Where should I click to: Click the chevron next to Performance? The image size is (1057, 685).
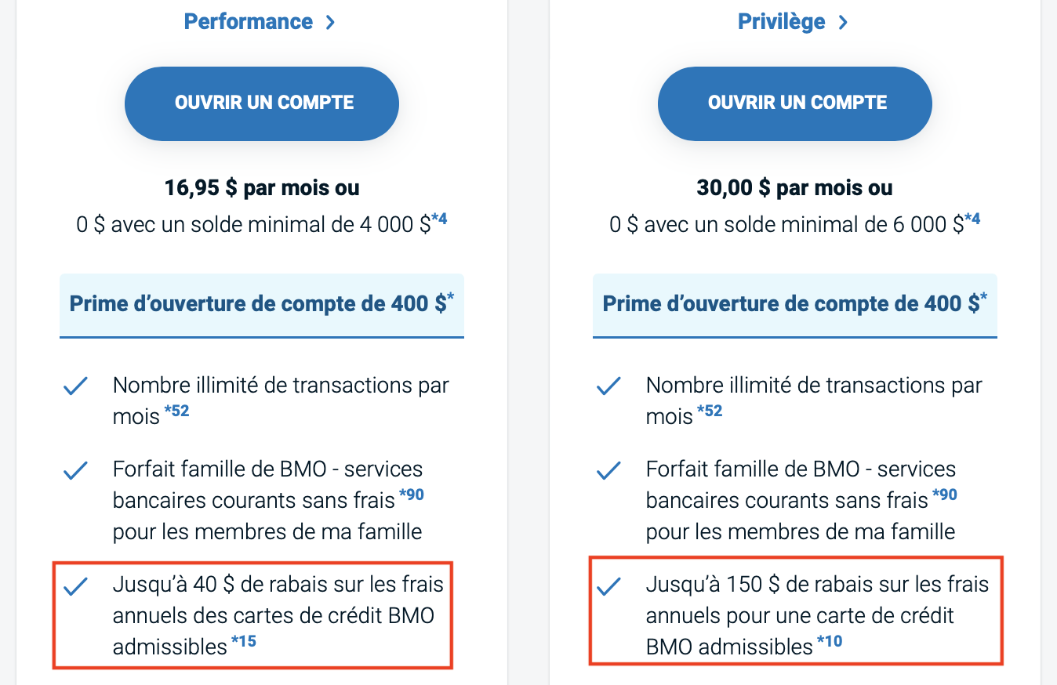[x=330, y=23]
